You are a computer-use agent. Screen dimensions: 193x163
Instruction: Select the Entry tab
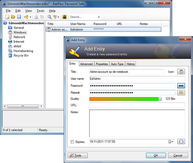[x=73, y=64]
